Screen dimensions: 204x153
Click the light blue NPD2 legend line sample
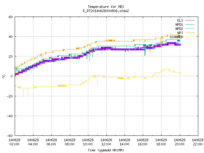[x=190, y=28]
